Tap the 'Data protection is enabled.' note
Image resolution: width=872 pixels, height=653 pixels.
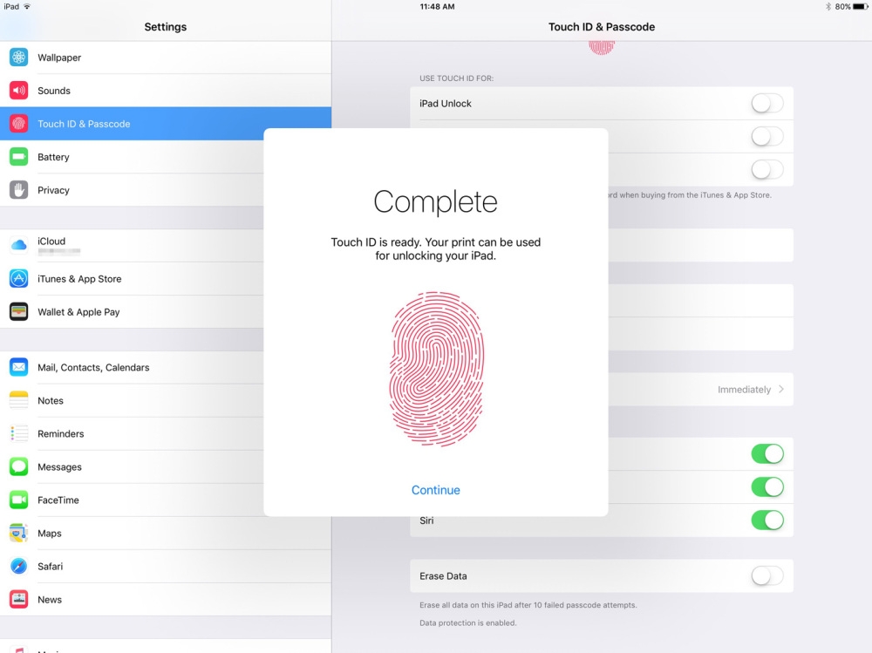(x=467, y=623)
